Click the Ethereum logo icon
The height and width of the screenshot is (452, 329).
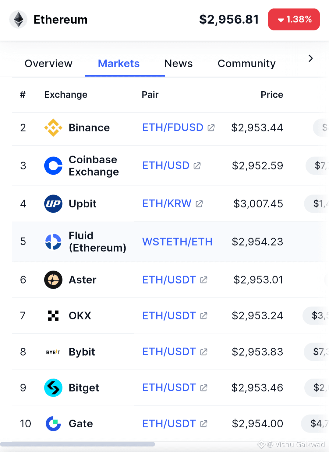[19, 19]
